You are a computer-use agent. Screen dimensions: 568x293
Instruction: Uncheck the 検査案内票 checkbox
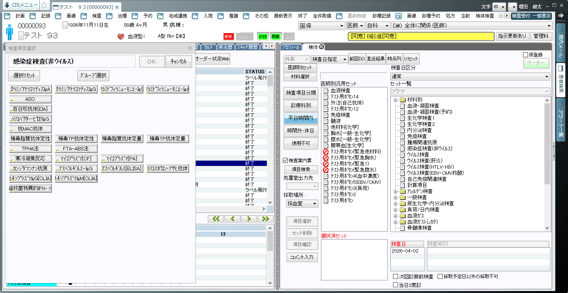[x=286, y=161]
